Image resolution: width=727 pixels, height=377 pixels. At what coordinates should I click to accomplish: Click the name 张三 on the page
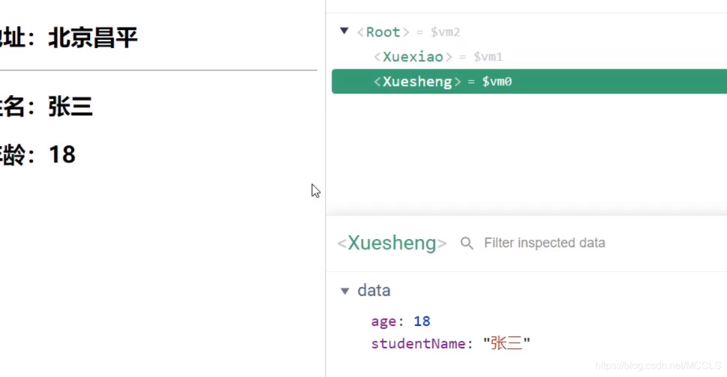pos(71,107)
